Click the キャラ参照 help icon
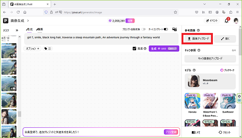 [x=199, y=50]
